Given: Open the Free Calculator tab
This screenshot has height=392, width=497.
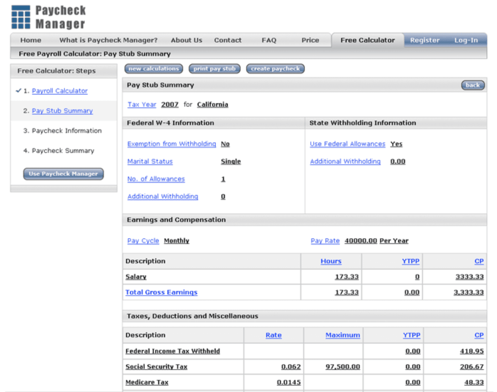Looking at the screenshot, I should click(368, 40).
